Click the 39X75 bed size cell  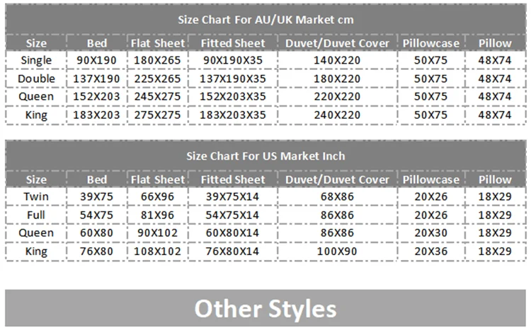tap(97, 196)
